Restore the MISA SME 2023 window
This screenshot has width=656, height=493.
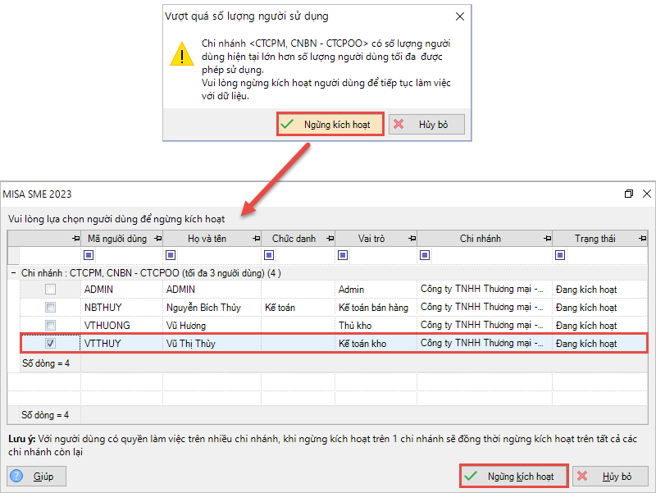coord(628,194)
